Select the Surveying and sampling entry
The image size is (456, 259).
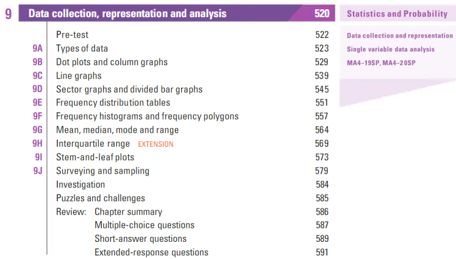[x=102, y=171]
